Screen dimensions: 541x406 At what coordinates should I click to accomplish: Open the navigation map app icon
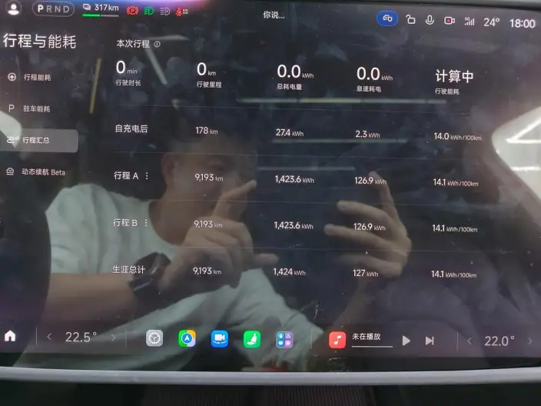[187, 338]
